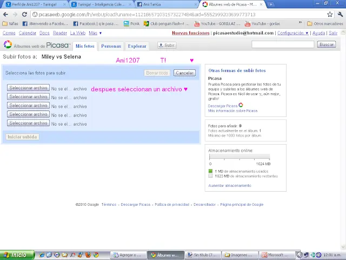Open Windows Media Player quick launch icon
The height and width of the screenshot is (260, 346).
tap(57, 255)
